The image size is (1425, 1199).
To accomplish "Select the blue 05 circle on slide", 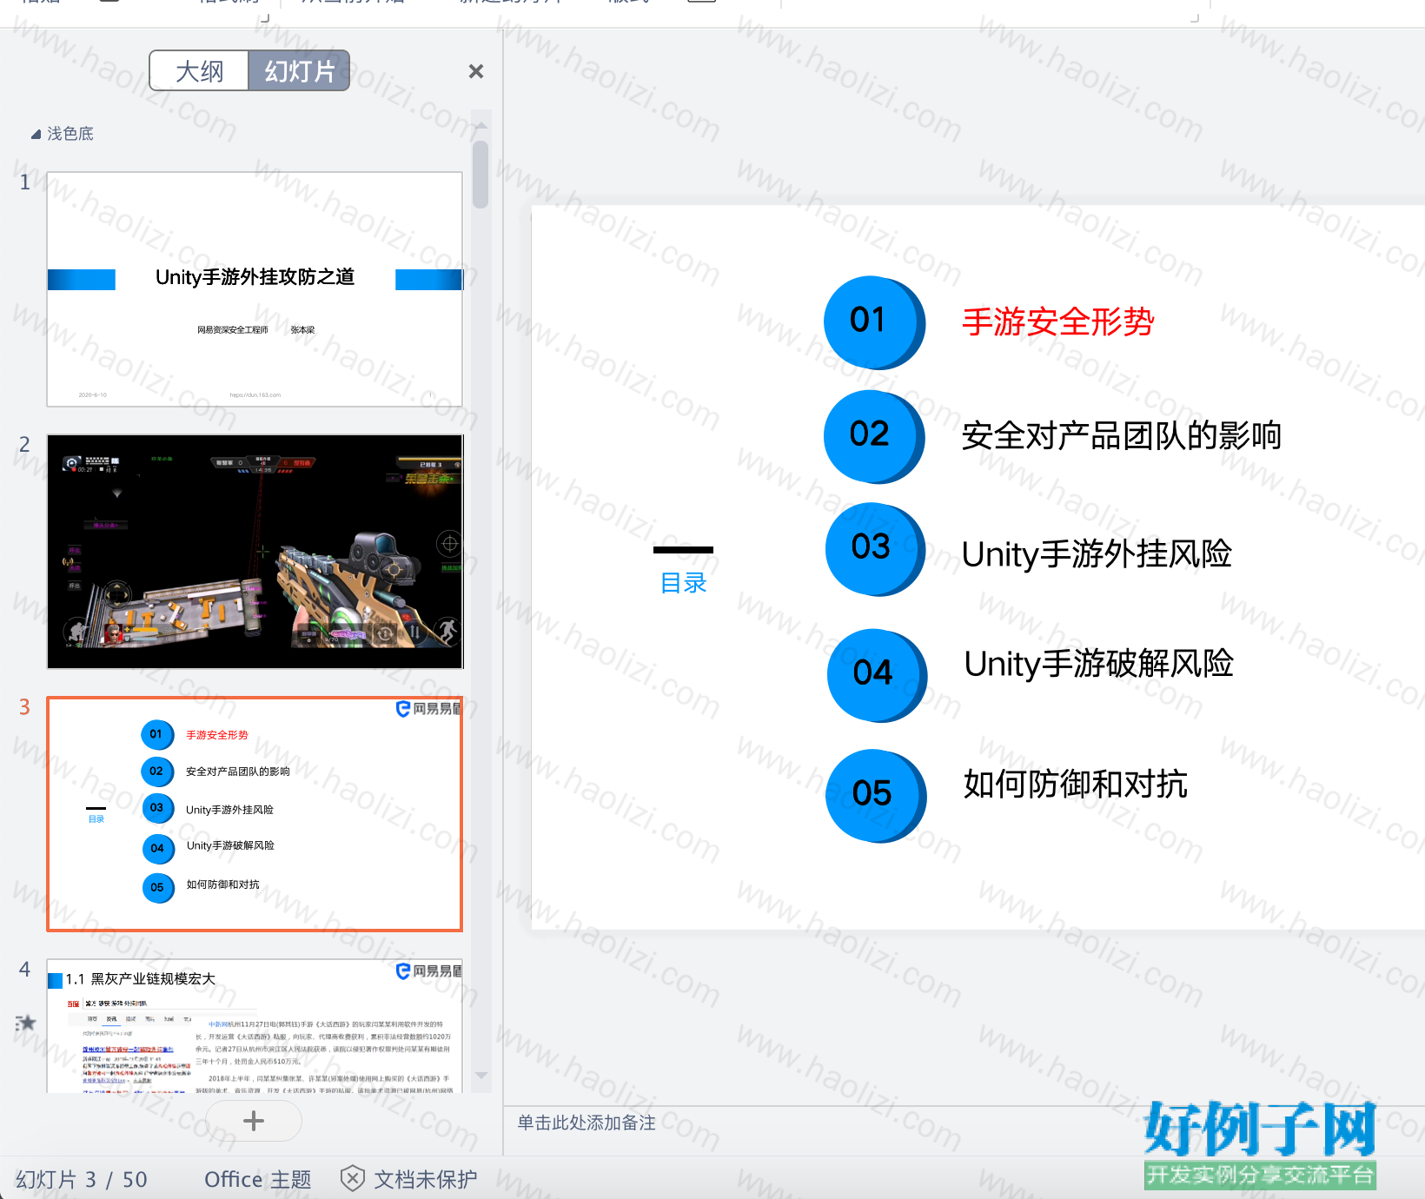I will point(876,796).
